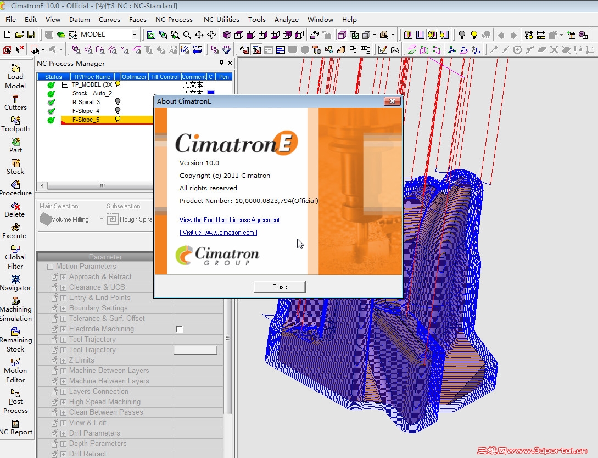Open the MODEL dropdown in toolbar
598x458 pixels.
click(134, 35)
